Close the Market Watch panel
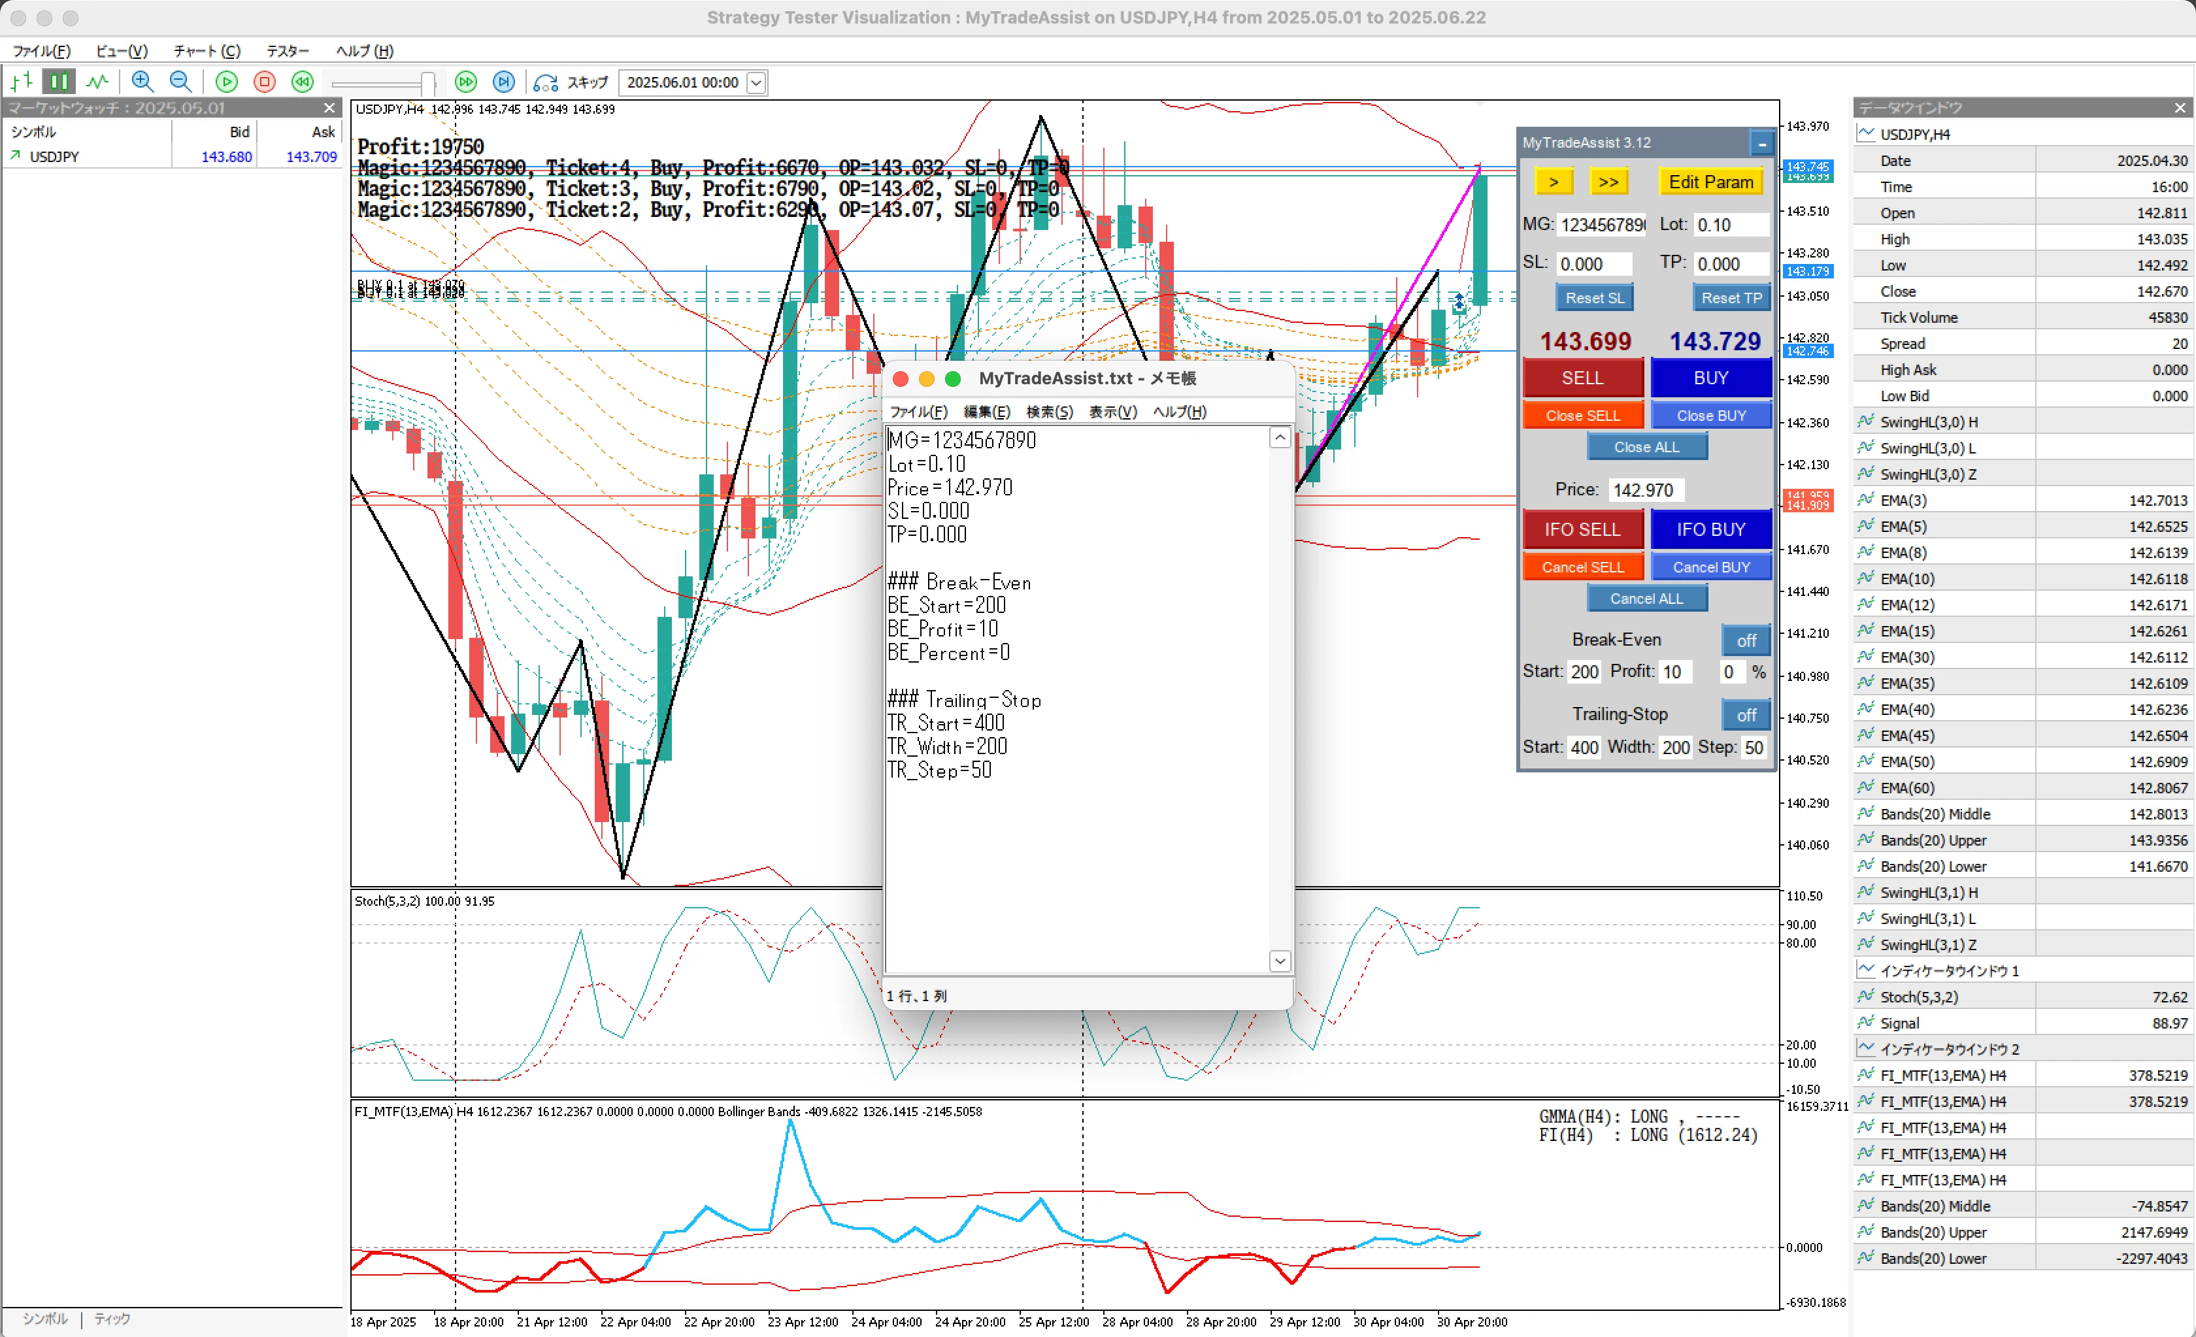 pyautogui.click(x=330, y=108)
